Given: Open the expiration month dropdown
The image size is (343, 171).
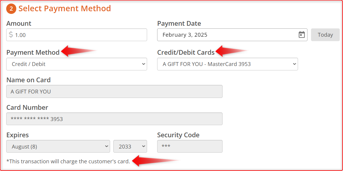Looking at the screenshot, I should pos(58,146).
